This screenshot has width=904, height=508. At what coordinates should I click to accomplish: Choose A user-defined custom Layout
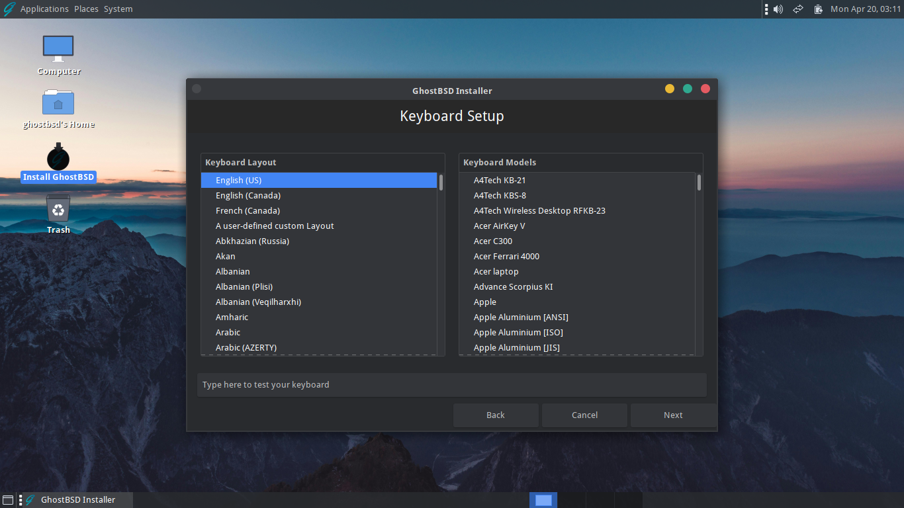(x=319, y=226)
